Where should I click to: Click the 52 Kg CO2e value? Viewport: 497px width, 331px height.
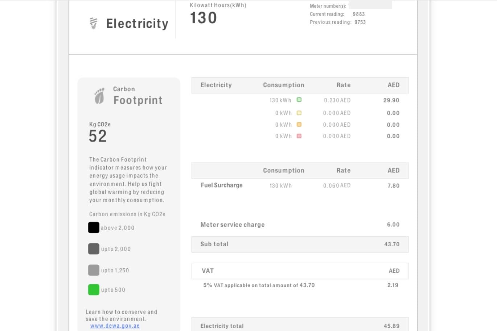(x=98, y=136)
